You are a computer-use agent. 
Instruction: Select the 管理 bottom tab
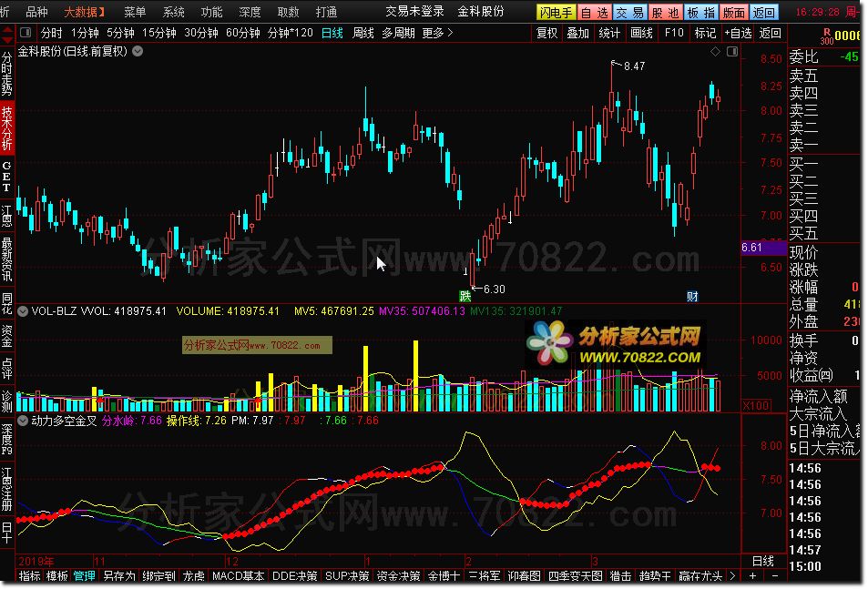pyautogui.click(x=84, y=575)
